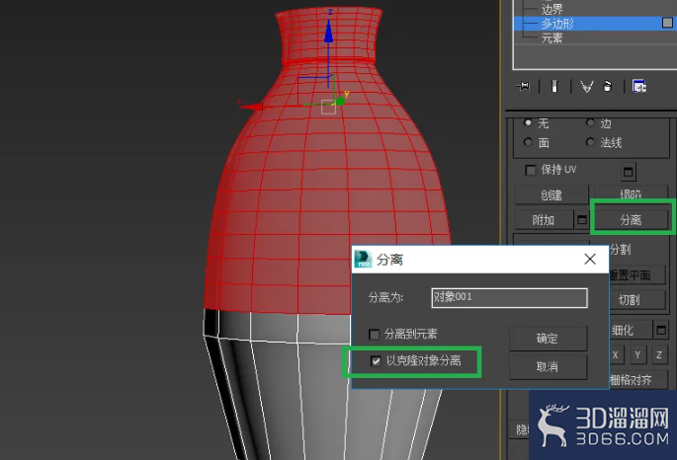Click the X align button

[616, 355]
